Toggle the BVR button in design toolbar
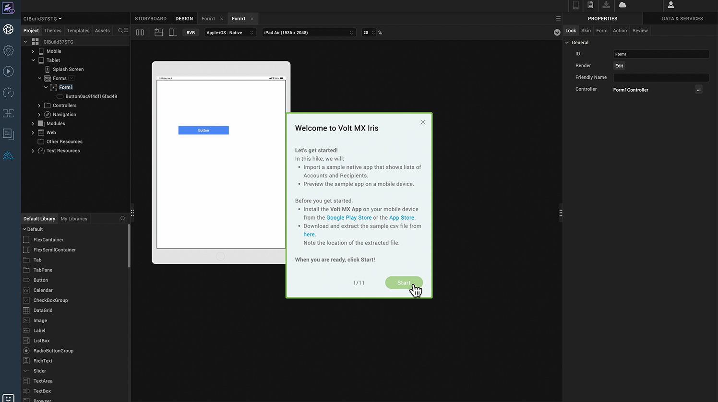Viewport: 718px width, 402px height. pos(191,33)
